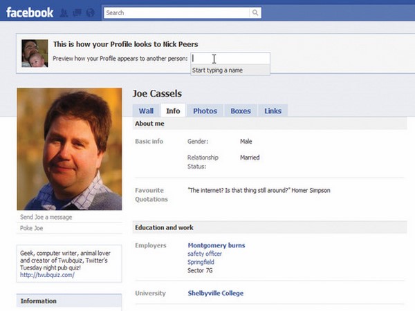
Task: Click Nick Peers' small profile thumbnail
Action: click(x=35, y=53)
